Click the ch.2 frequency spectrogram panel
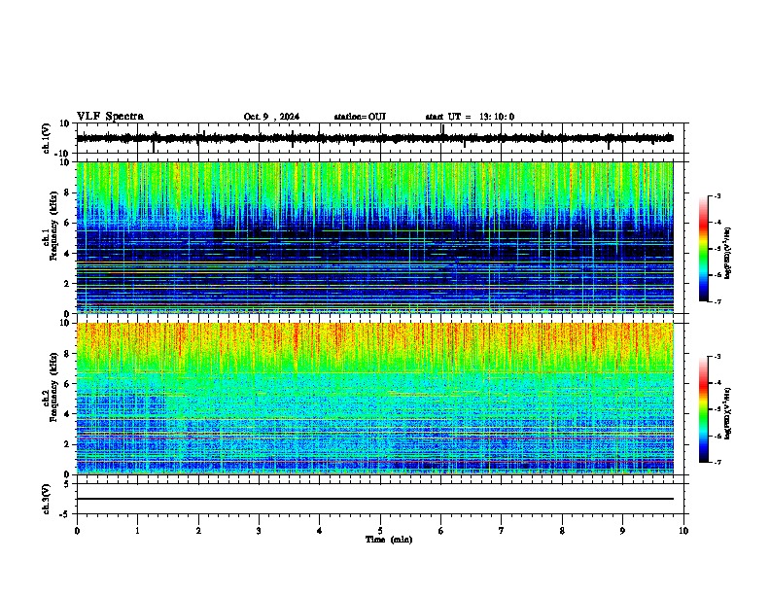 [375, 399]
